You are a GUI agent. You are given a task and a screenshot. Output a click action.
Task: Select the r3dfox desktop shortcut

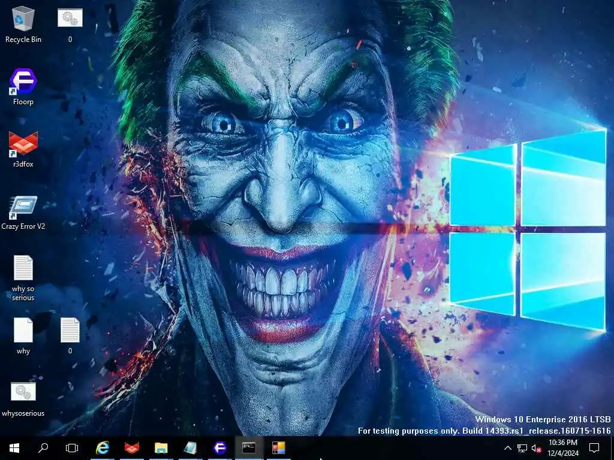click(x=23, y=149)
